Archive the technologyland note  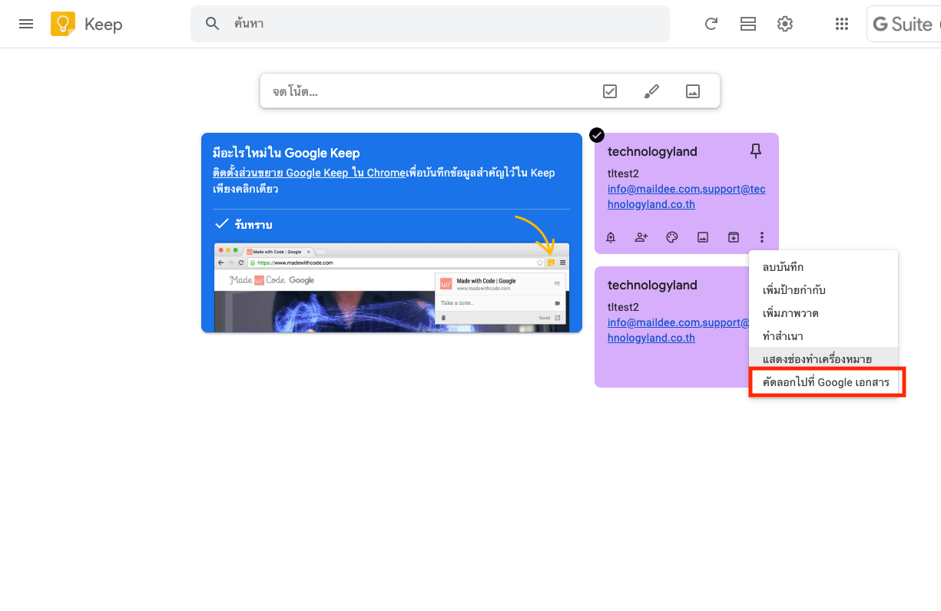734,237
